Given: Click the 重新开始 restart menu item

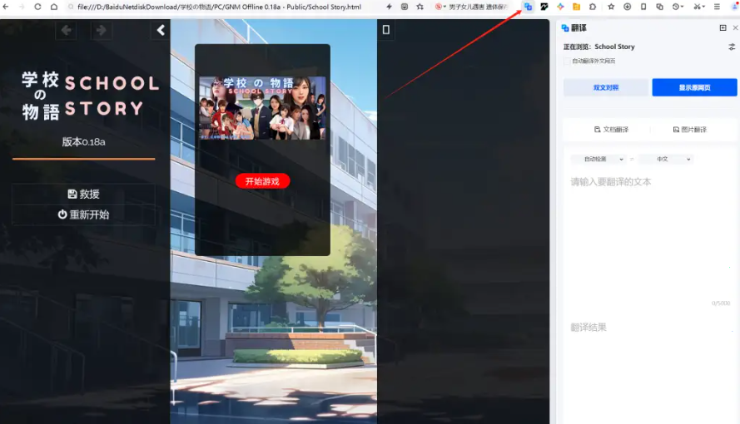Looking at the screenshot, I should (83, 214).
